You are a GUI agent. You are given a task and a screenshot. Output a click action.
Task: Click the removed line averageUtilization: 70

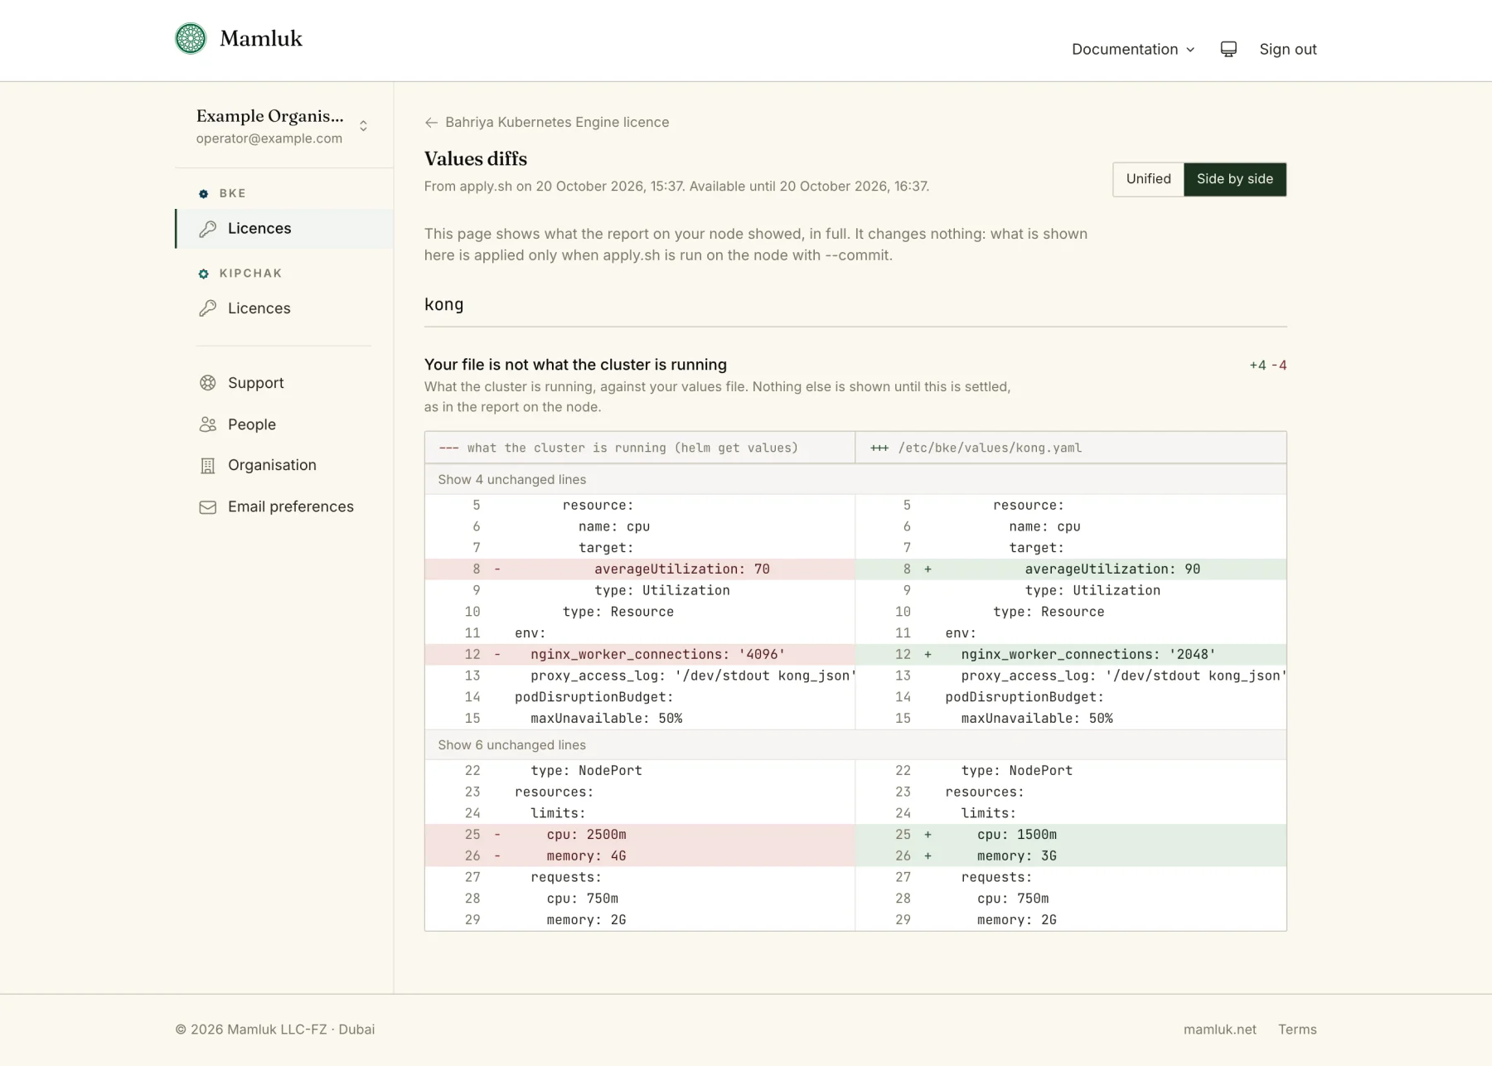tap(640, 569)
